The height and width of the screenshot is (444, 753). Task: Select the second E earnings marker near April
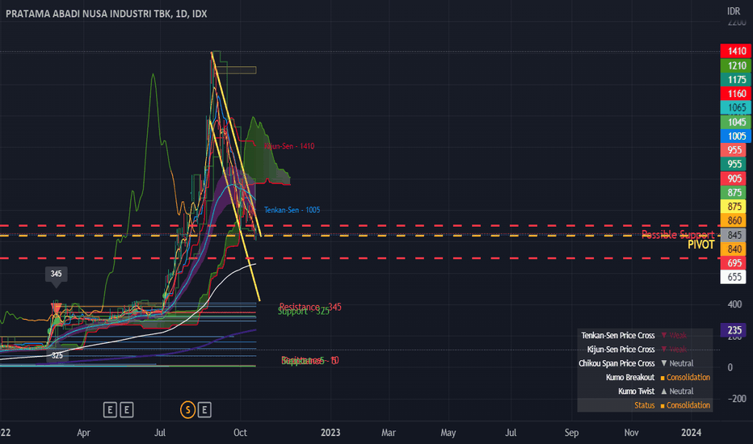[x=127, y=410]
